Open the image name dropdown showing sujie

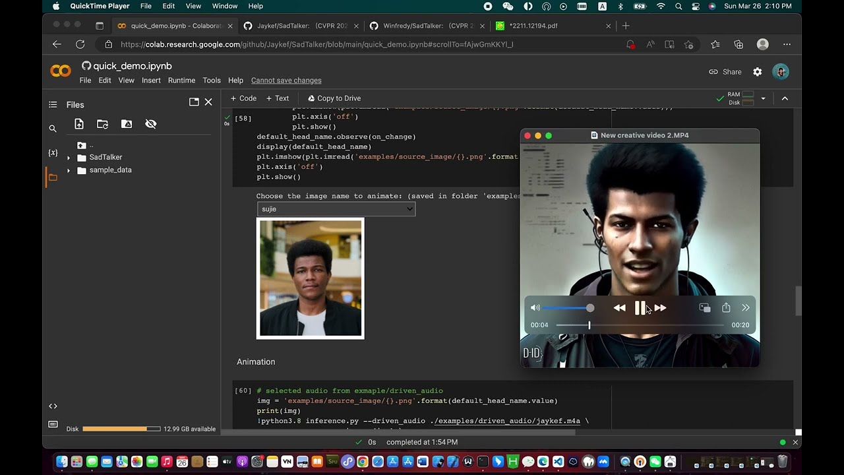[x=336, y=209]
